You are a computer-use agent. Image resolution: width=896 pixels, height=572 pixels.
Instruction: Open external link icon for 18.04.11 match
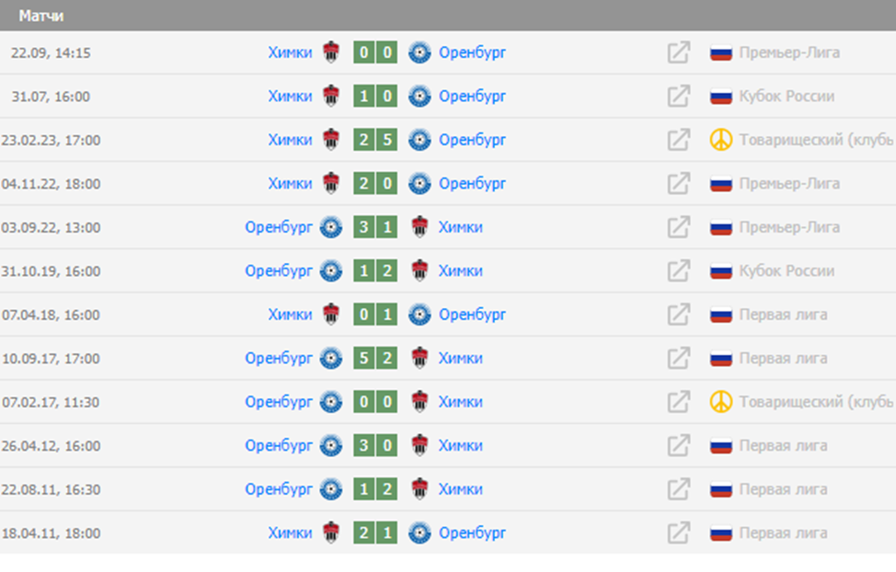click(x=678, y=533)
